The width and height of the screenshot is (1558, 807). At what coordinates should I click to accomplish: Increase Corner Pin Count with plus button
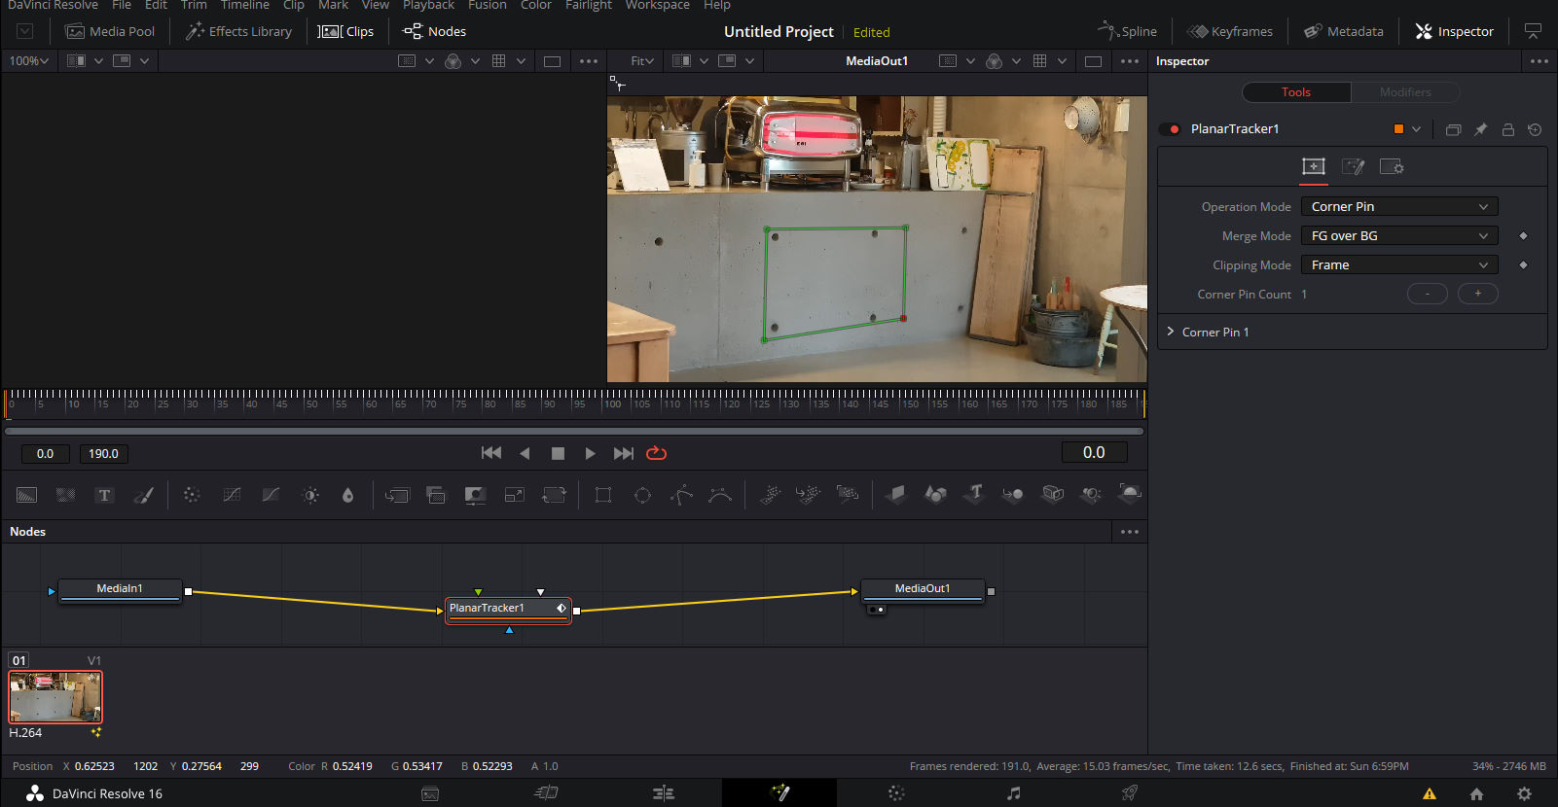1477,294
